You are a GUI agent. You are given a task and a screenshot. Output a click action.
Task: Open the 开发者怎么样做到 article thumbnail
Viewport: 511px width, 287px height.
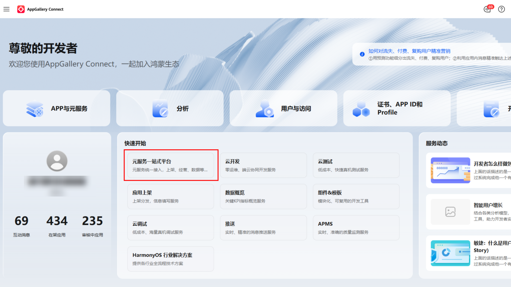tap(450, 170)
